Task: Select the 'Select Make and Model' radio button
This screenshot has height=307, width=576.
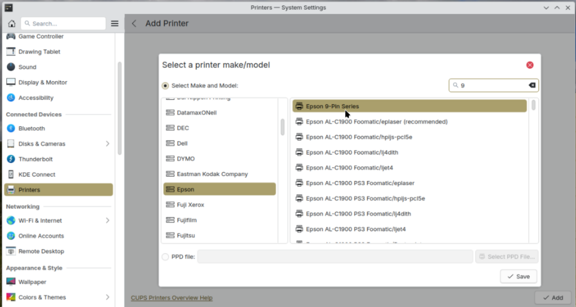Action: tap(165, 86)
